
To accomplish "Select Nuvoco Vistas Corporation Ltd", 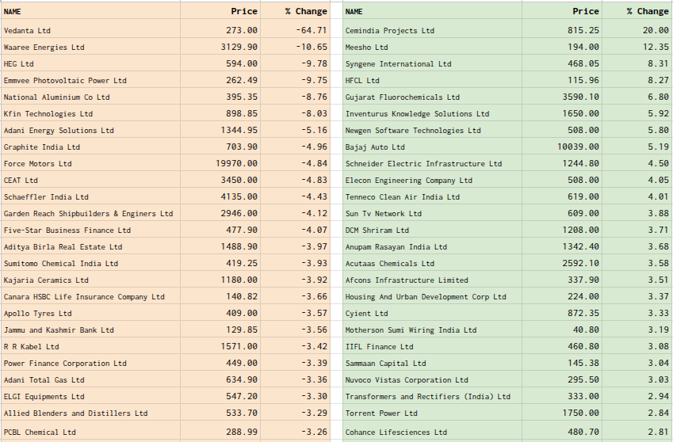I will 432,380.
